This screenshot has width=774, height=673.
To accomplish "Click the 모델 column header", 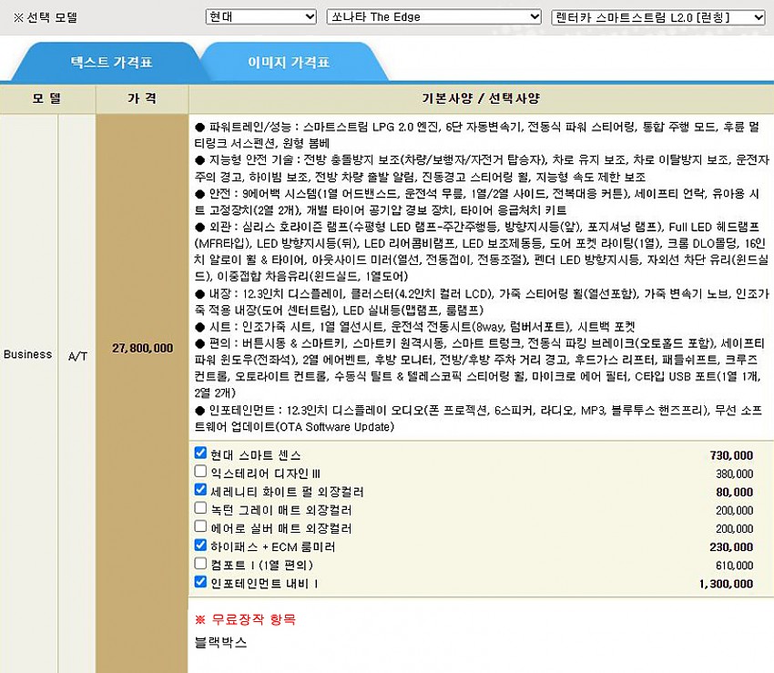I will 46,98.
